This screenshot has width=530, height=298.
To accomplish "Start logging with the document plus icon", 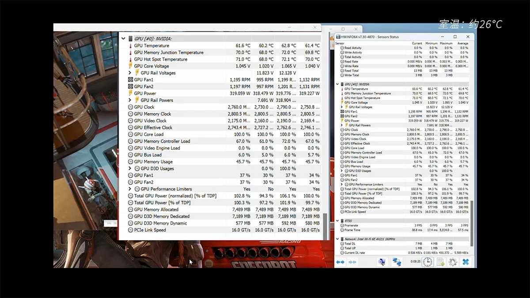I will 440,262.
